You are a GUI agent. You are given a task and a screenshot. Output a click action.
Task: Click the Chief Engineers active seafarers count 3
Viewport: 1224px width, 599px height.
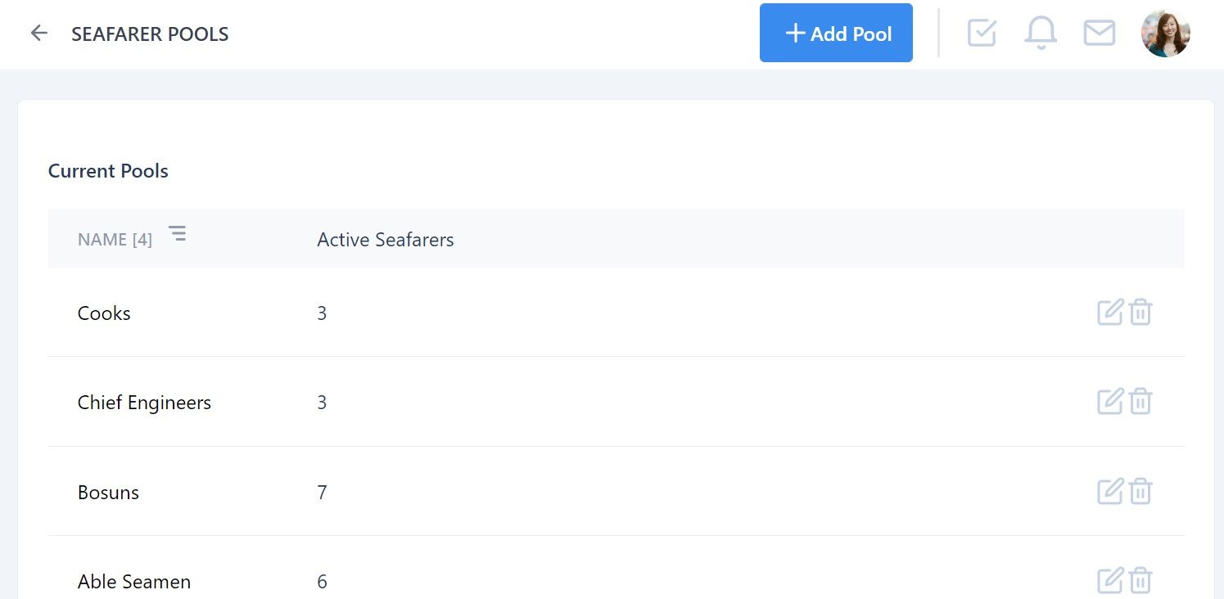tap(322, 403)
